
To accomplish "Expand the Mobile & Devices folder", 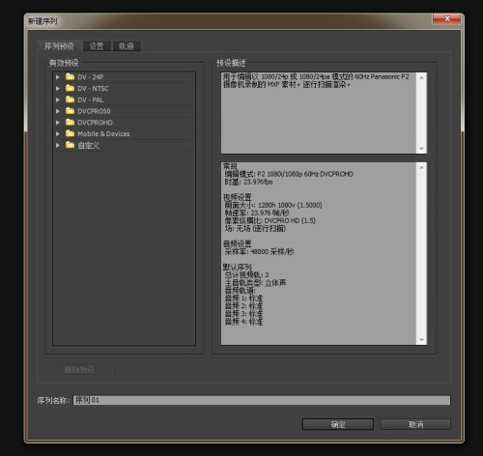I will 58,134.
